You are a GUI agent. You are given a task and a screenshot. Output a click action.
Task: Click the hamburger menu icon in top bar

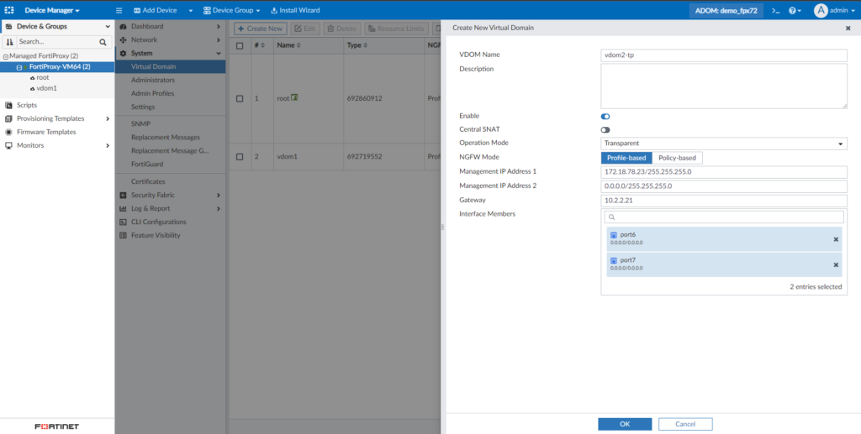point(119,10)
